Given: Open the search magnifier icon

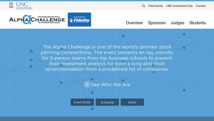Looking at the screenshot, I should 144,6.
